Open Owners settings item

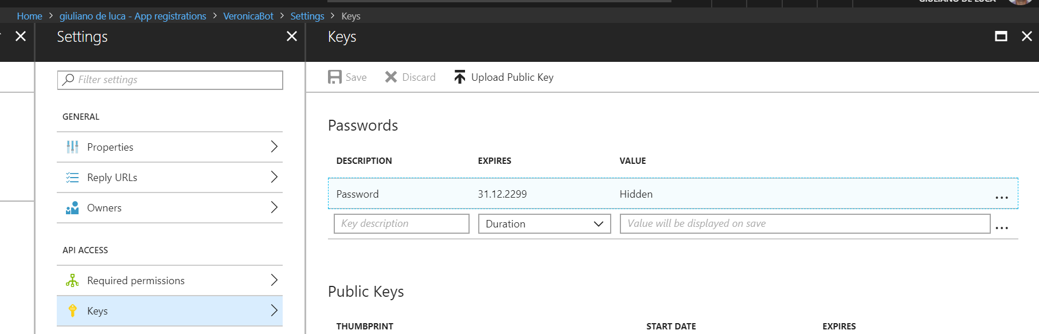(170, 208)
